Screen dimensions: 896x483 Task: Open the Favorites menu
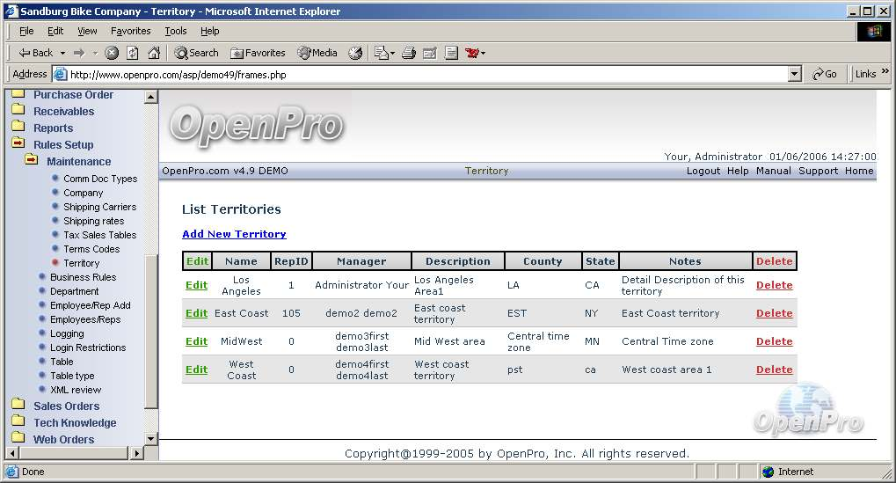130,31
